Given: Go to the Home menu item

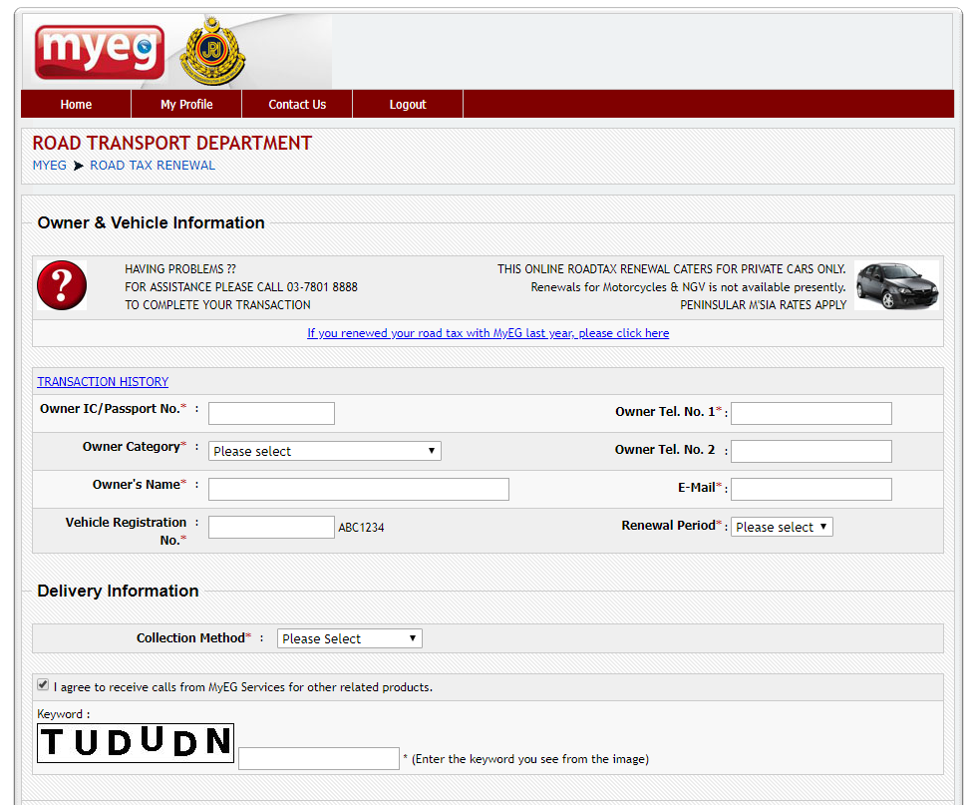Looking at the screenshot, I should (76, 105).
